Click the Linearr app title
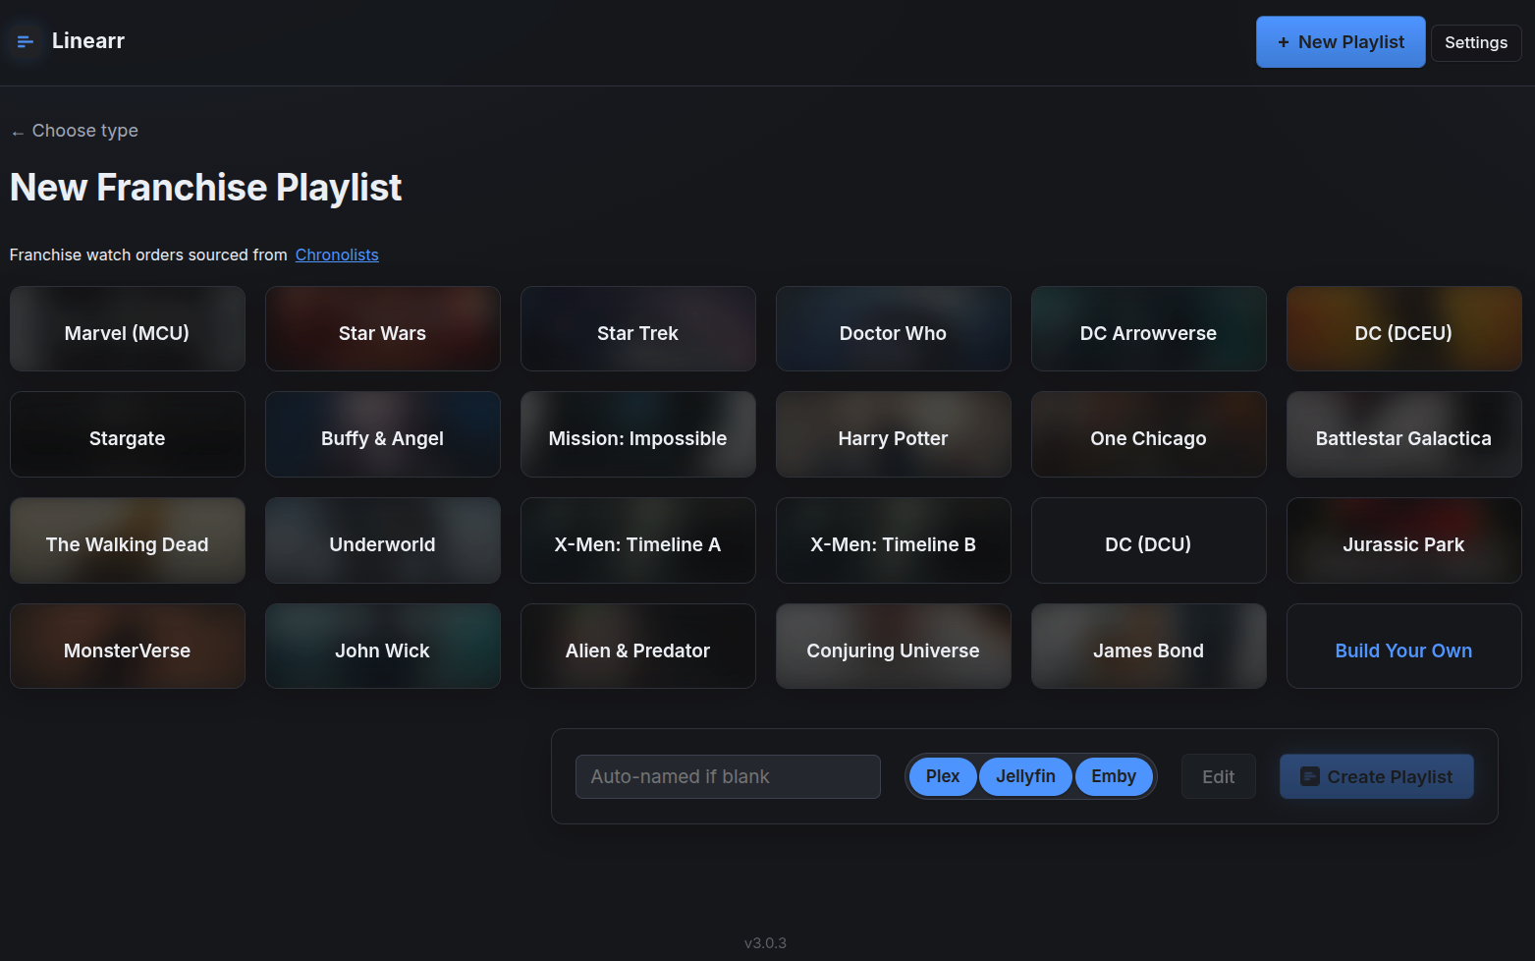This screenshot has height=961, width=1535. tap(88, 41)
